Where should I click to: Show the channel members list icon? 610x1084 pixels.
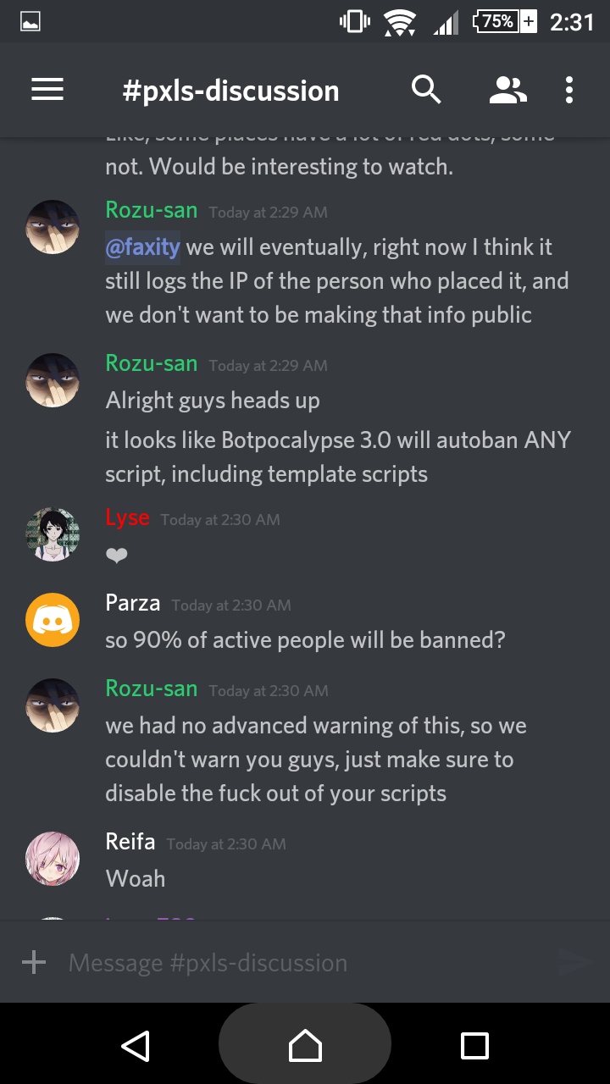point(508,90)
